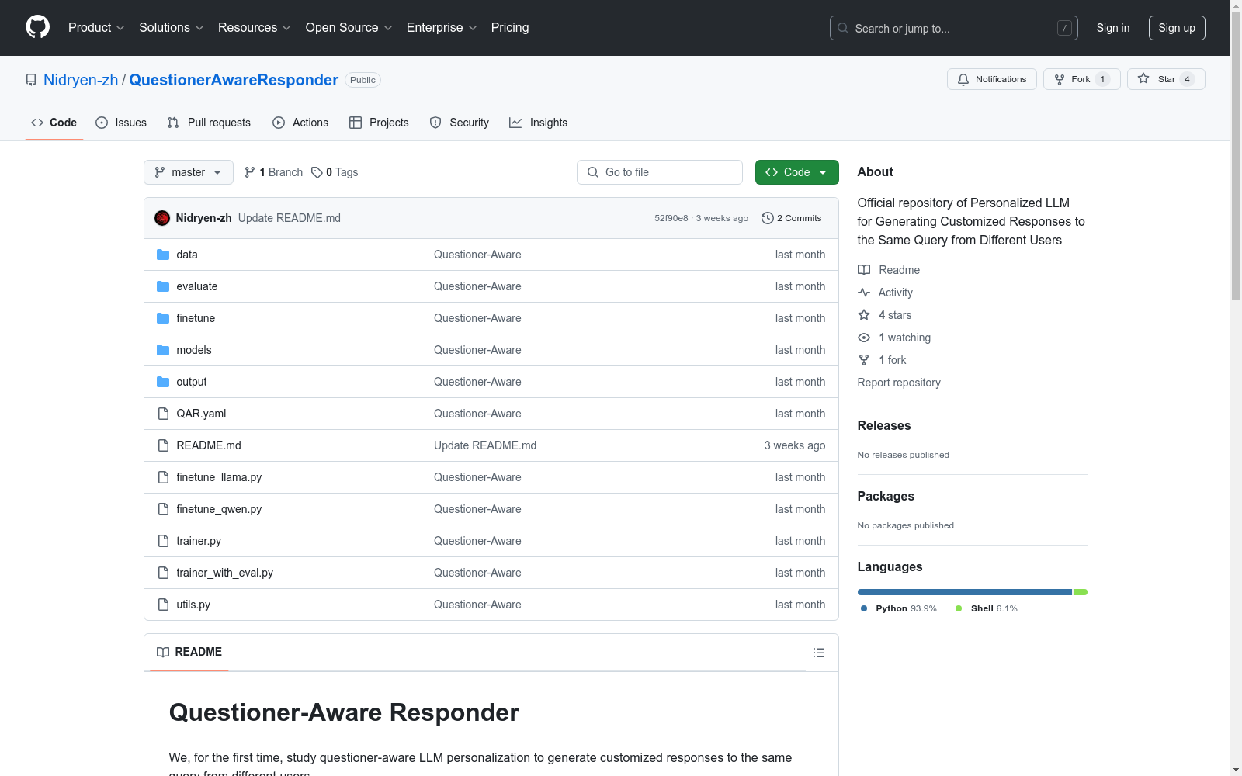Click the data folder icon
Viewport: 1242px width, 776px height.
[x=163, y=255]
